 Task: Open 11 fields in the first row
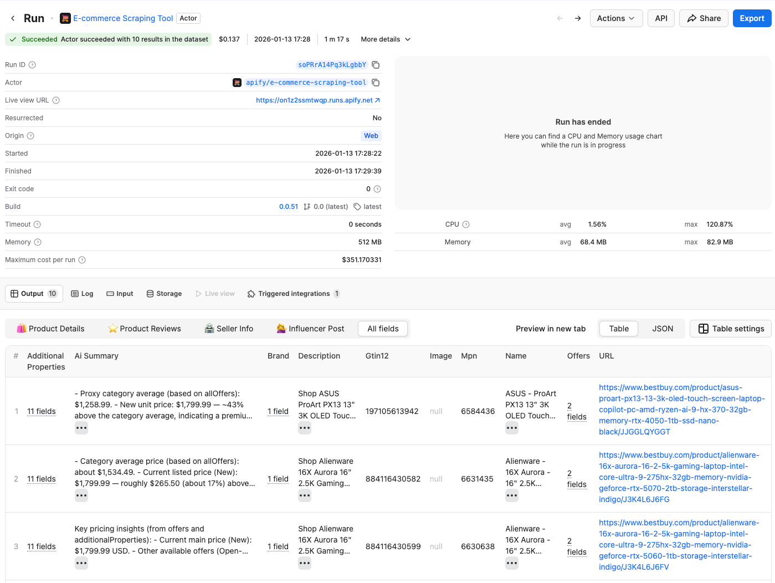[42, 411]
